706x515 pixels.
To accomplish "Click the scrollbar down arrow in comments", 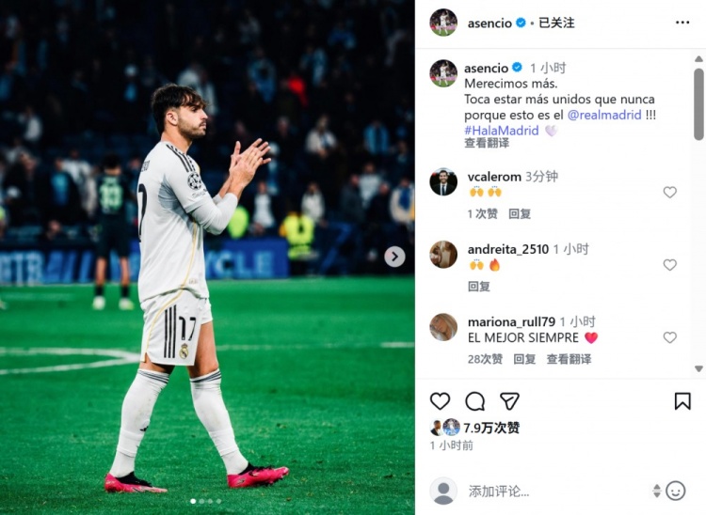I will pos(698,369).
